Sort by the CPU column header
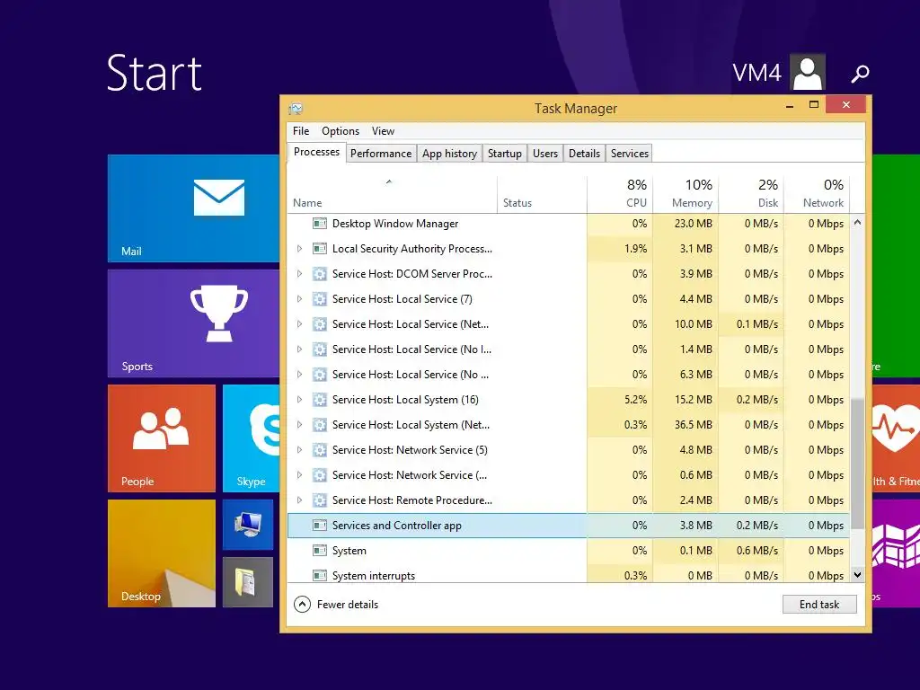920x690 pixels. (620, 194)
